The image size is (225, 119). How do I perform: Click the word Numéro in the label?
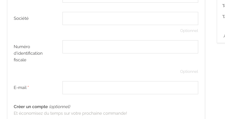click(x=22, y=47)
